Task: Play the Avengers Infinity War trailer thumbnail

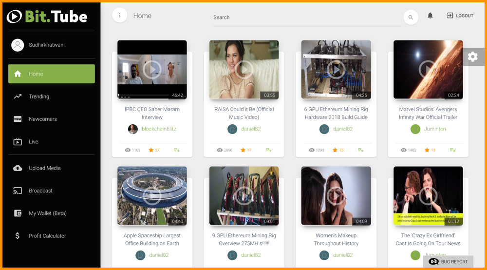Action: [428, 70]
